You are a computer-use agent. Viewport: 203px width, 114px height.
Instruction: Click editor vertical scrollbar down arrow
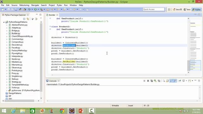point(188,73)
